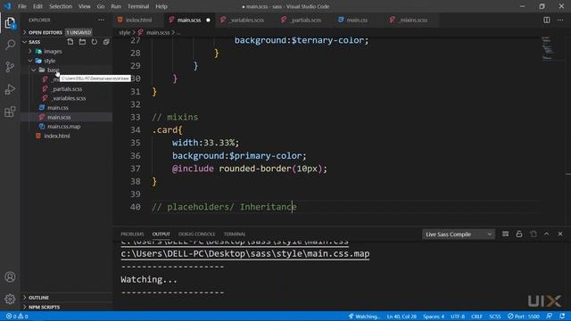Click errors and warnings status indicator

(17, 317)
